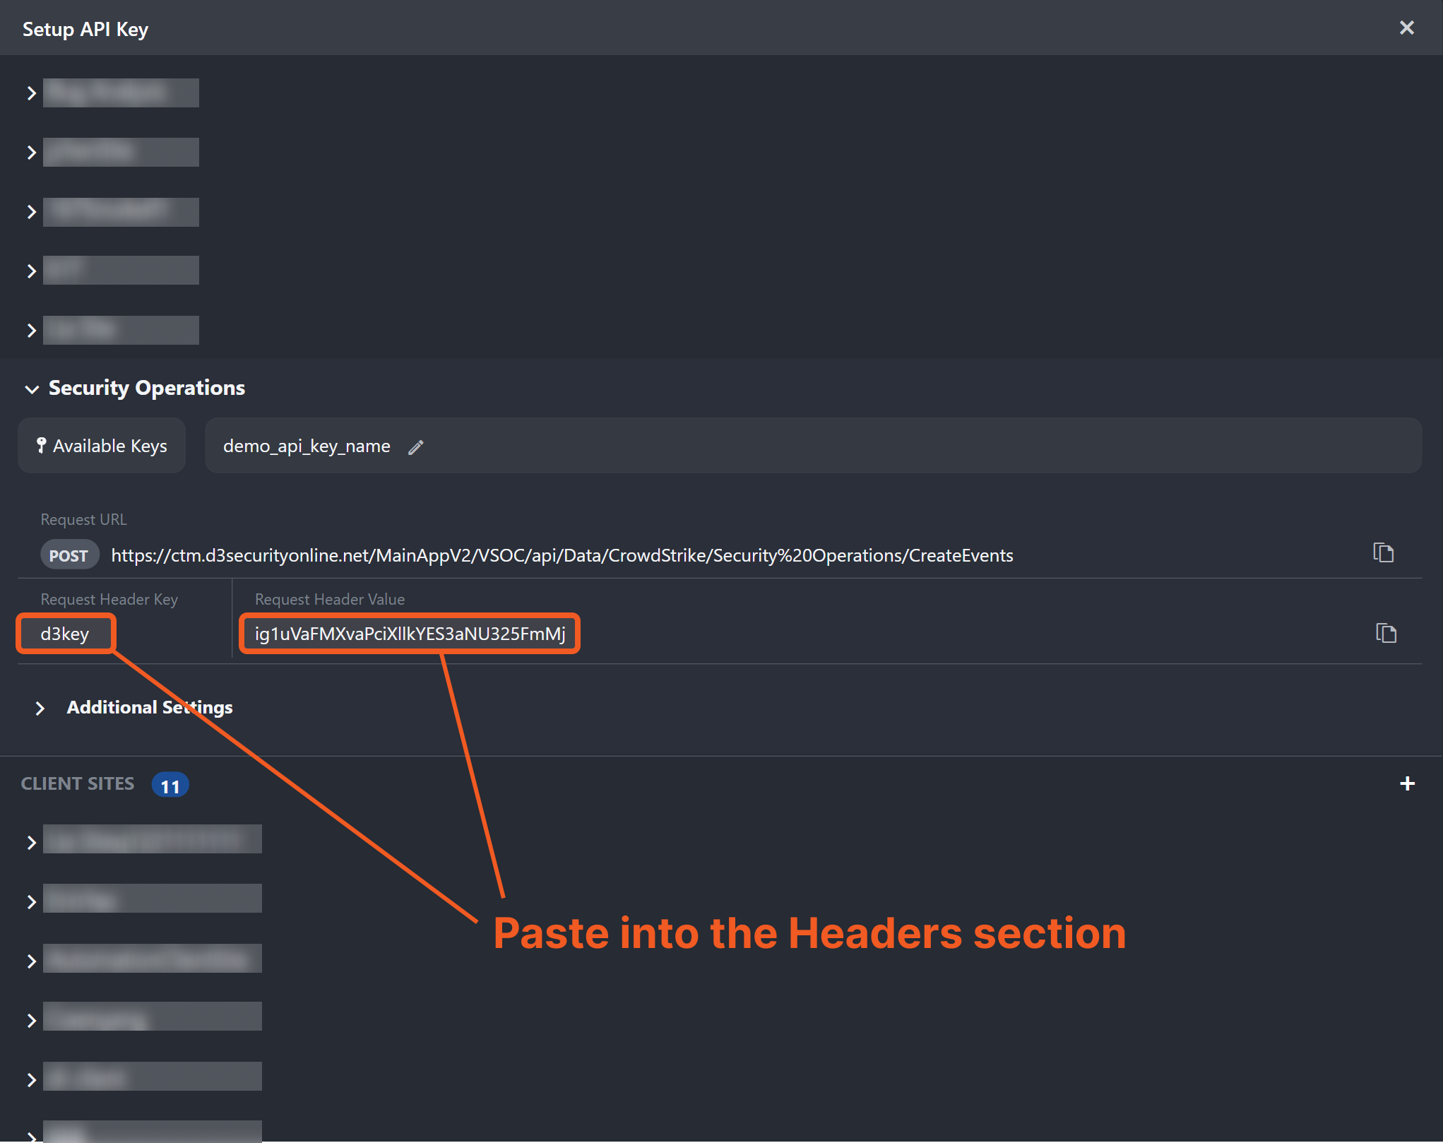Open the Available Keys tab
Image resolution: width=1443 pixels, height=1143 pixels.
pyautogui.click(x=102, y=446)
